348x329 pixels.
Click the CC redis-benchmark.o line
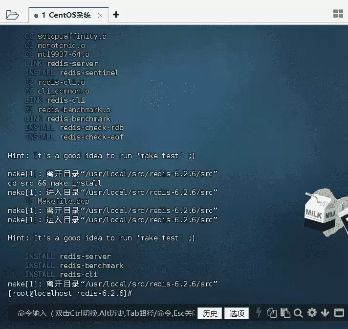[67, 110]
